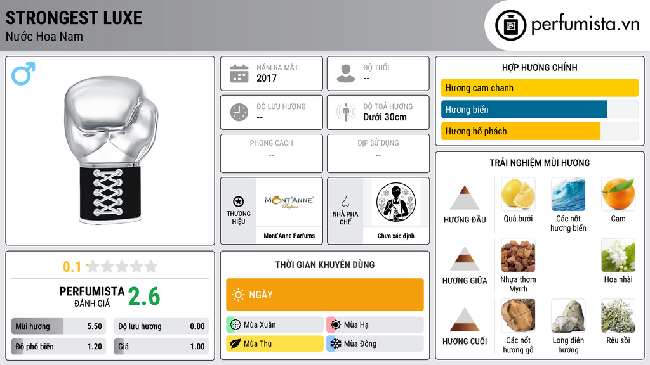This screenshot has height=365, width=650.
Task: Click the Mùi hương 5.50 score bar
Action: pyautogui.click(x=58, y=326)
